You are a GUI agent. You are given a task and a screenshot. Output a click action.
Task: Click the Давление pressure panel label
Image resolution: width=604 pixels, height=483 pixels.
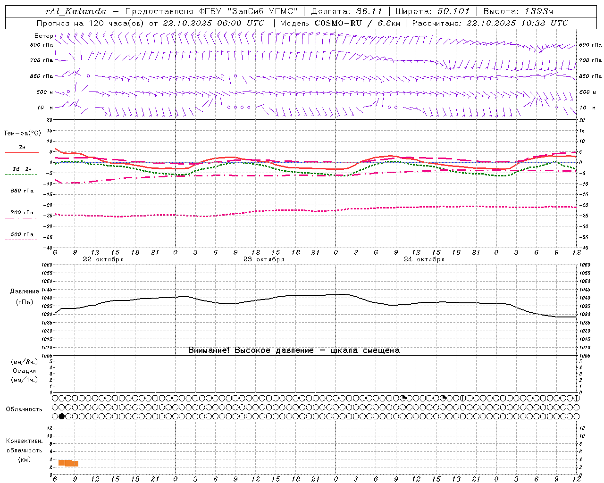pyautogui.click(x=24, y=291)
